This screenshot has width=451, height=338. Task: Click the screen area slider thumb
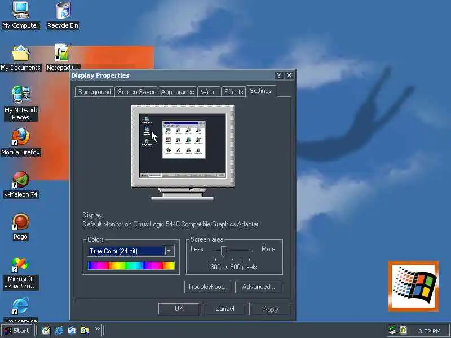coord(223,251)
